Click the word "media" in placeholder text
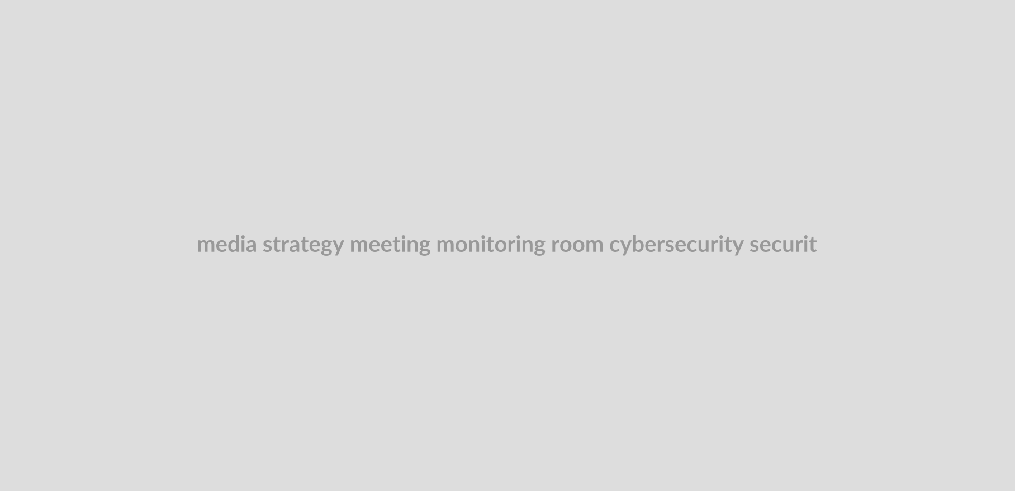Image resolution: width=1015 pixels, height=491 pixels. pyautogui.click(x=227, y=245)
